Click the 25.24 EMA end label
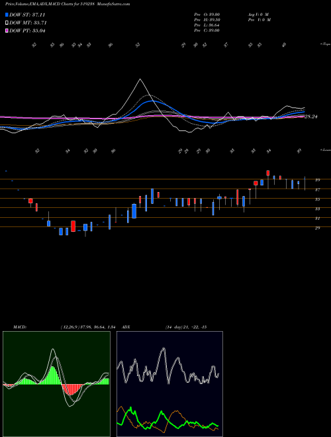 pyautogui.click(x=311, y=117)
